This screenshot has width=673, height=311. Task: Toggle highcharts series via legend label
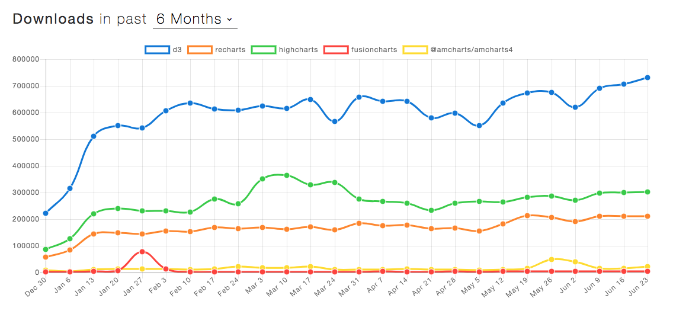[298, 50]
